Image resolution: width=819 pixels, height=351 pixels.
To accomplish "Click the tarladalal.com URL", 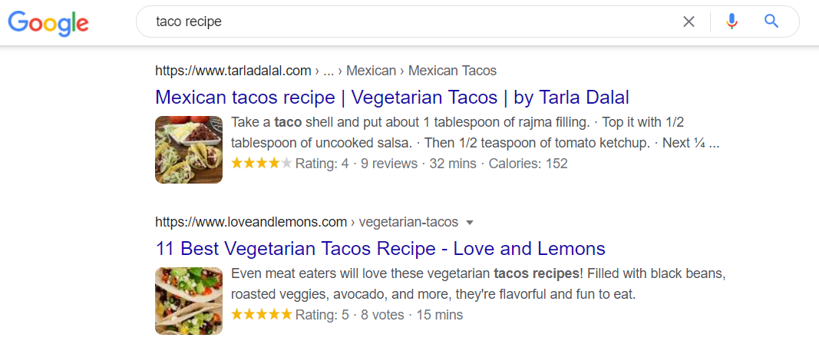I will tap(233, 71).
